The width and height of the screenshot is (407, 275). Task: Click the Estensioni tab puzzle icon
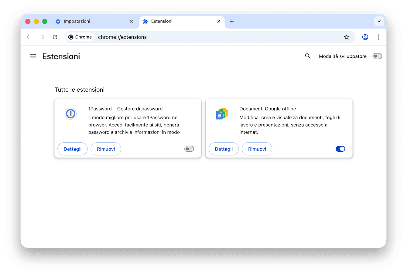coord(145,21)
